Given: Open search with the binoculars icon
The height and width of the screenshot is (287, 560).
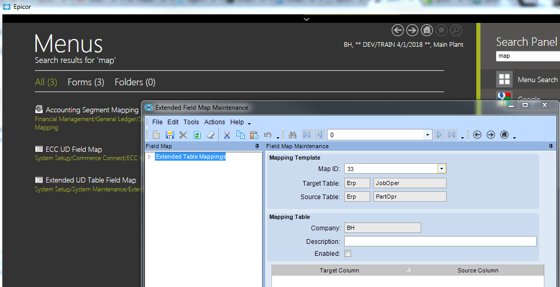Looking at the screenshot, I should pos(293,135).
